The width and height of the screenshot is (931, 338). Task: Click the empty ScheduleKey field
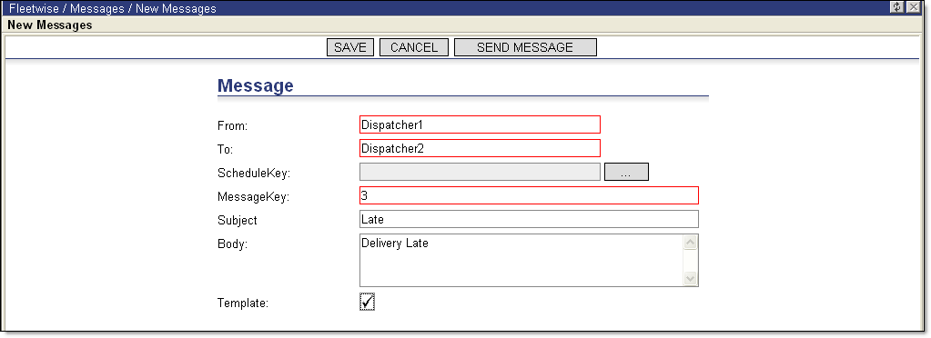coord(480,172)
